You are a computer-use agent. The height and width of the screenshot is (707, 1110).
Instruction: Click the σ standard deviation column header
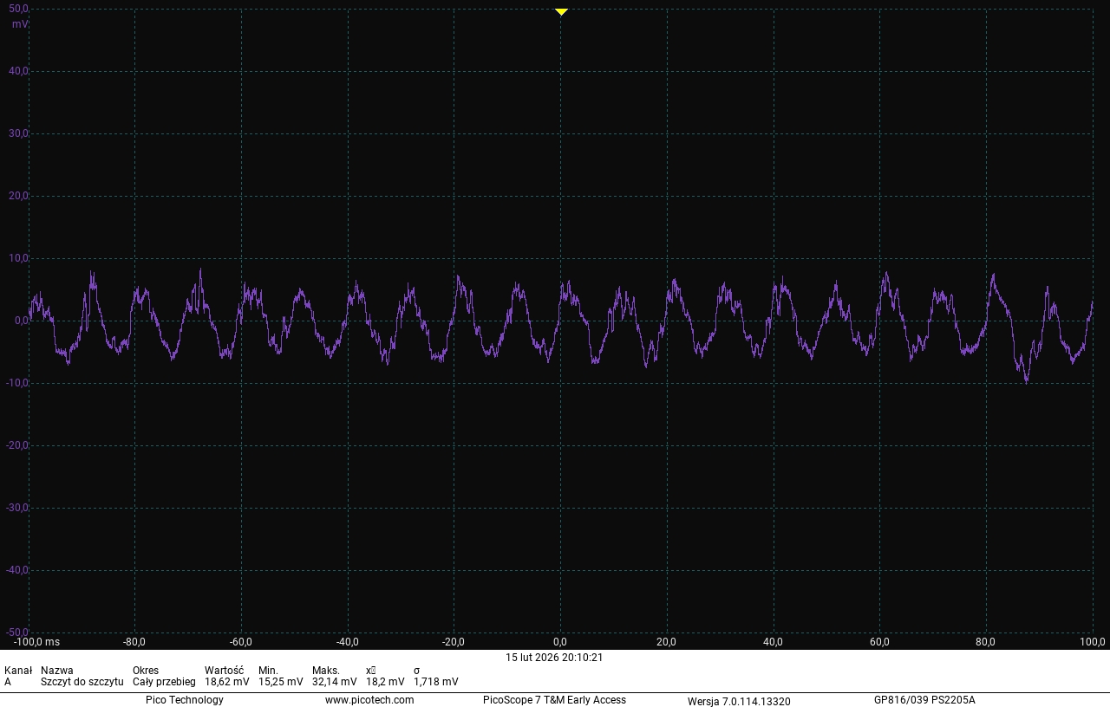[x=417, y=671]
